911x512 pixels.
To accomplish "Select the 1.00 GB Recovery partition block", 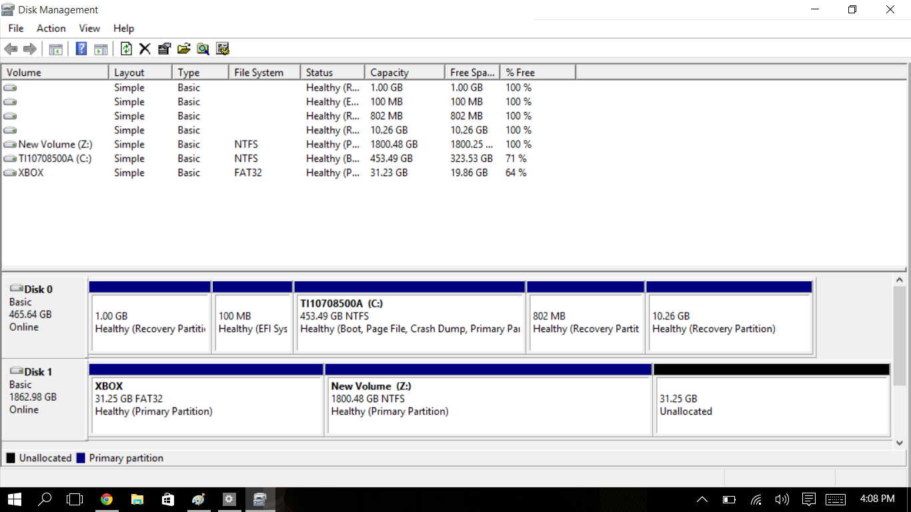I will pos(150,317).
